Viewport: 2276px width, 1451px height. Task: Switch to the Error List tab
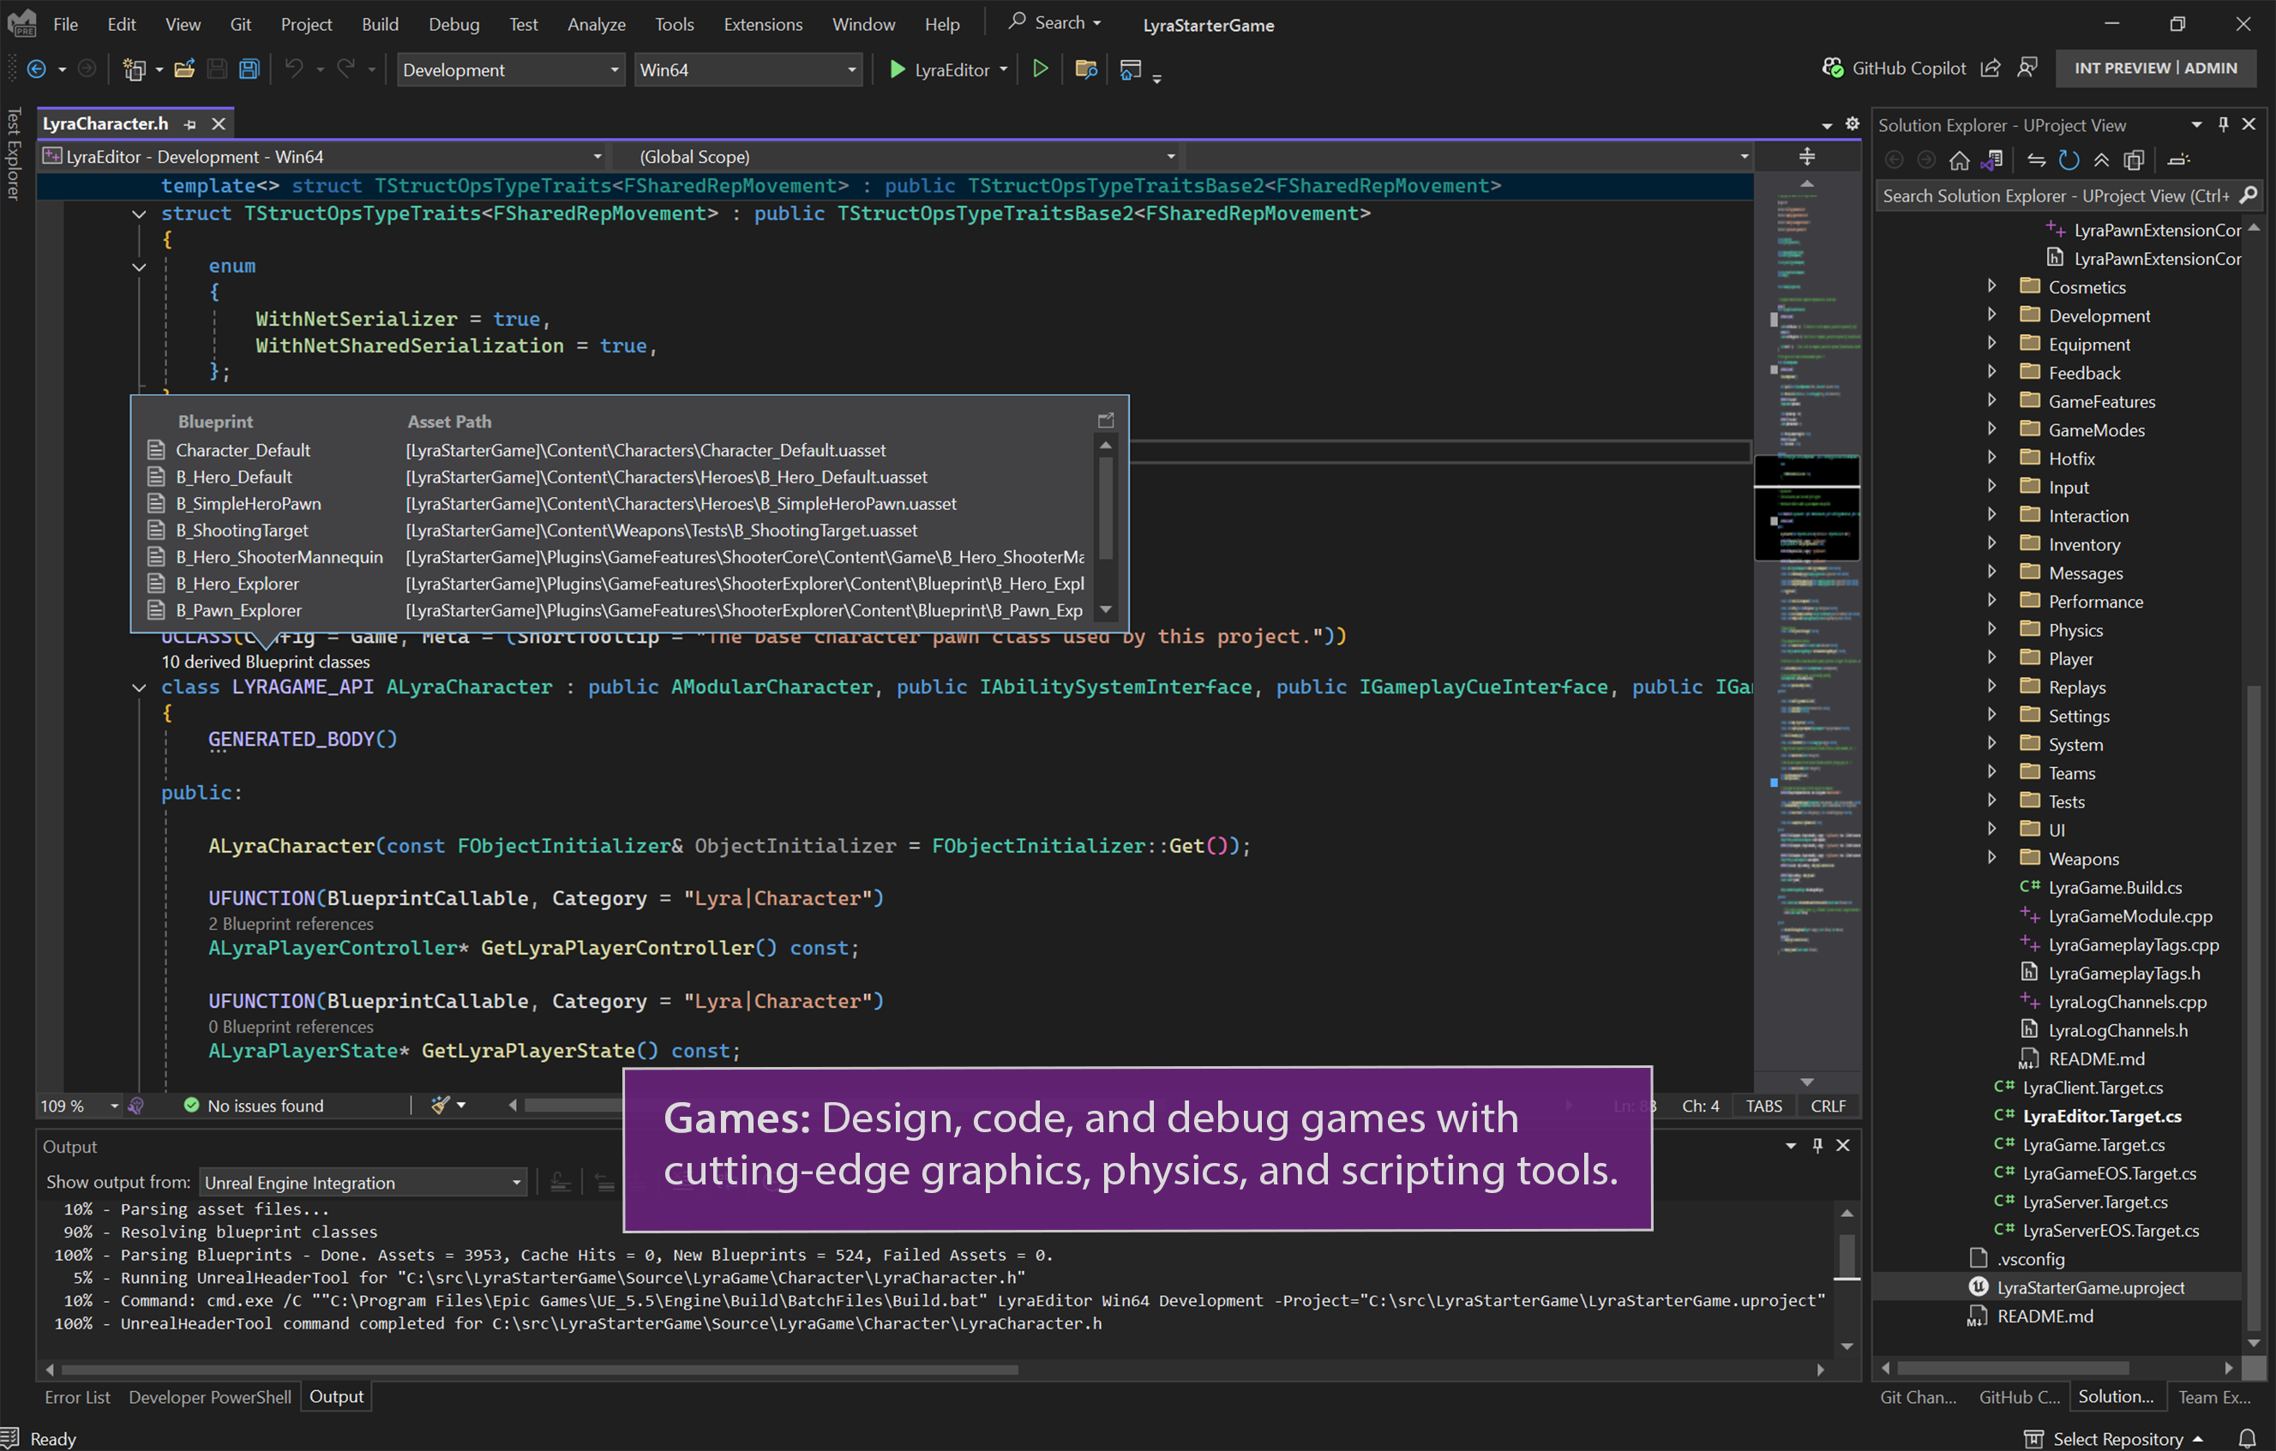click(x=77, y=1396)
